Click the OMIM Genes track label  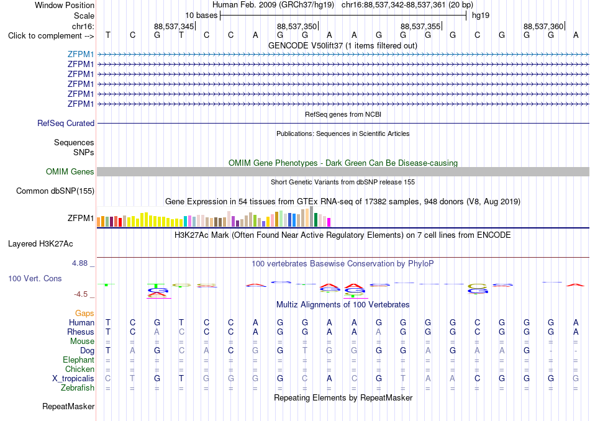tap(70, 171)
